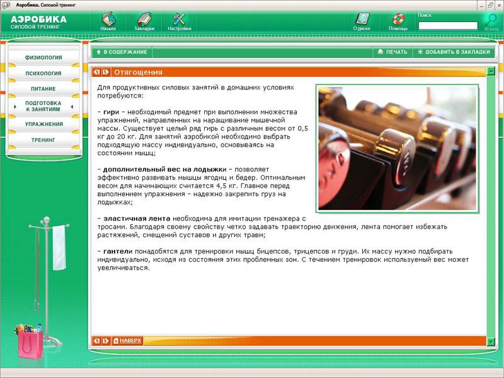
Task: Click the next page arrow in footer
Action: click(x=106, y=341)
